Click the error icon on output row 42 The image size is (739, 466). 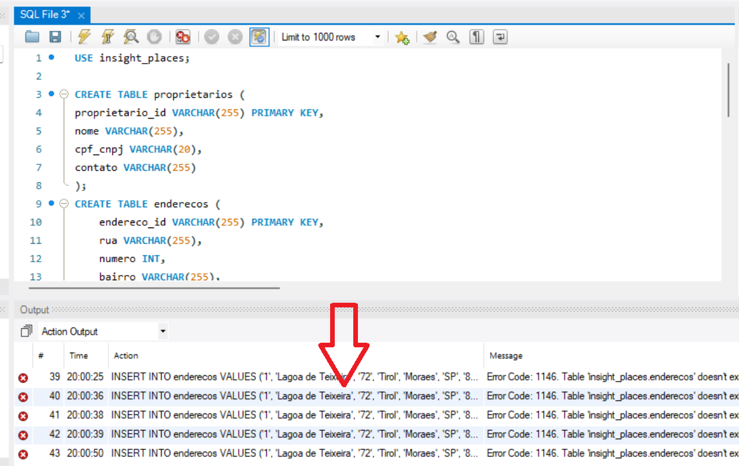coord(23,435)
